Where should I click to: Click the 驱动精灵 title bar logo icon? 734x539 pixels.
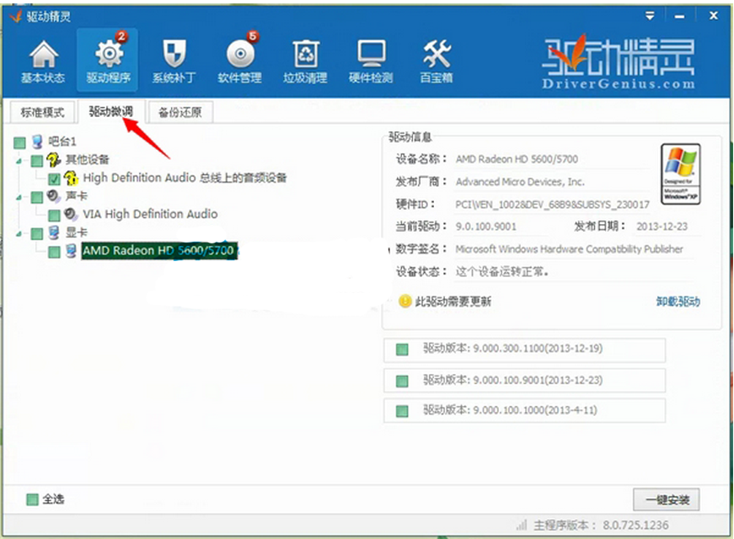click(x=15, y=16)
